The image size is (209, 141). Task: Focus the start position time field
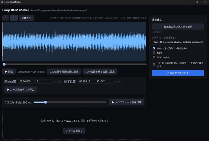(26, 81)
